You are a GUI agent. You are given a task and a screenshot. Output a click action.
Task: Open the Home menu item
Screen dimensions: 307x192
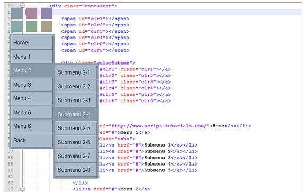[32, 42]
